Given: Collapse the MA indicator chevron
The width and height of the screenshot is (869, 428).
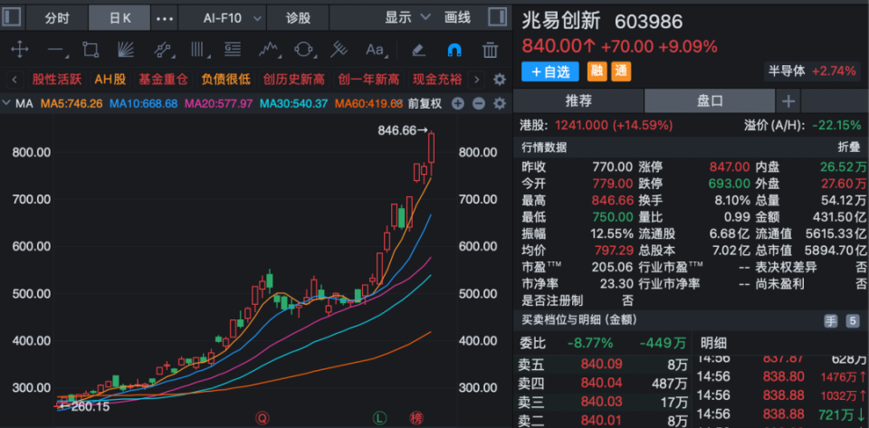Looking at the screenshot, I should [x=6, y=103].
